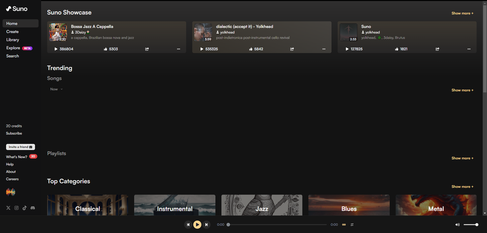Open more options for dialectic (accept it)
This screenshot has width=487, height=233.
tap(324, 49)
